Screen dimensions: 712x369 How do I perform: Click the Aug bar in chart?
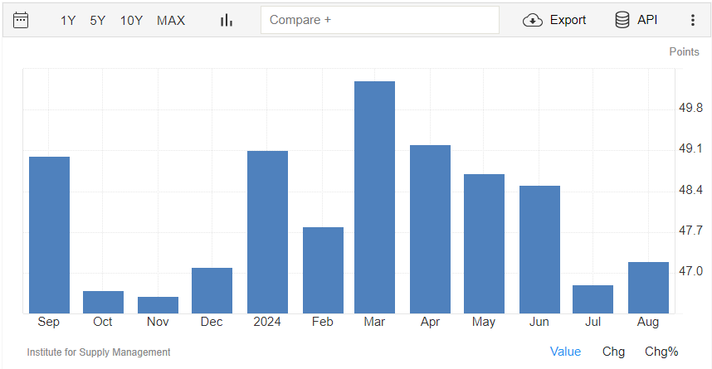tap(648, 288)
